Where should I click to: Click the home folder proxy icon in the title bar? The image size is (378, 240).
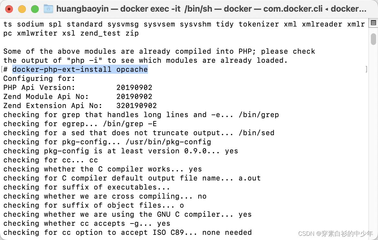pyautogui.click(x=49, y=9)
